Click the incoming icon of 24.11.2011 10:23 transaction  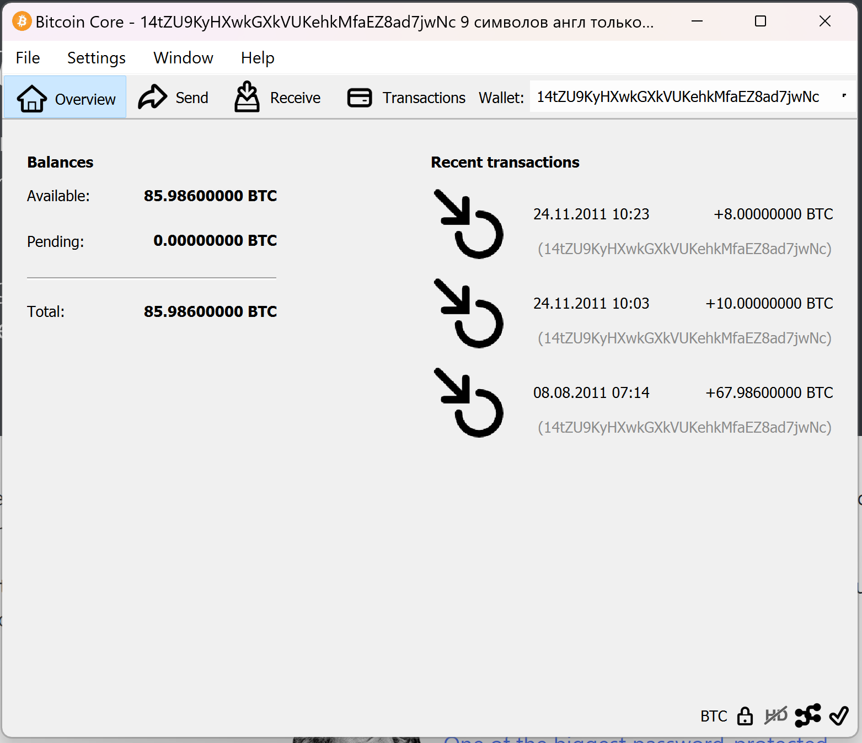click(468, 224)
